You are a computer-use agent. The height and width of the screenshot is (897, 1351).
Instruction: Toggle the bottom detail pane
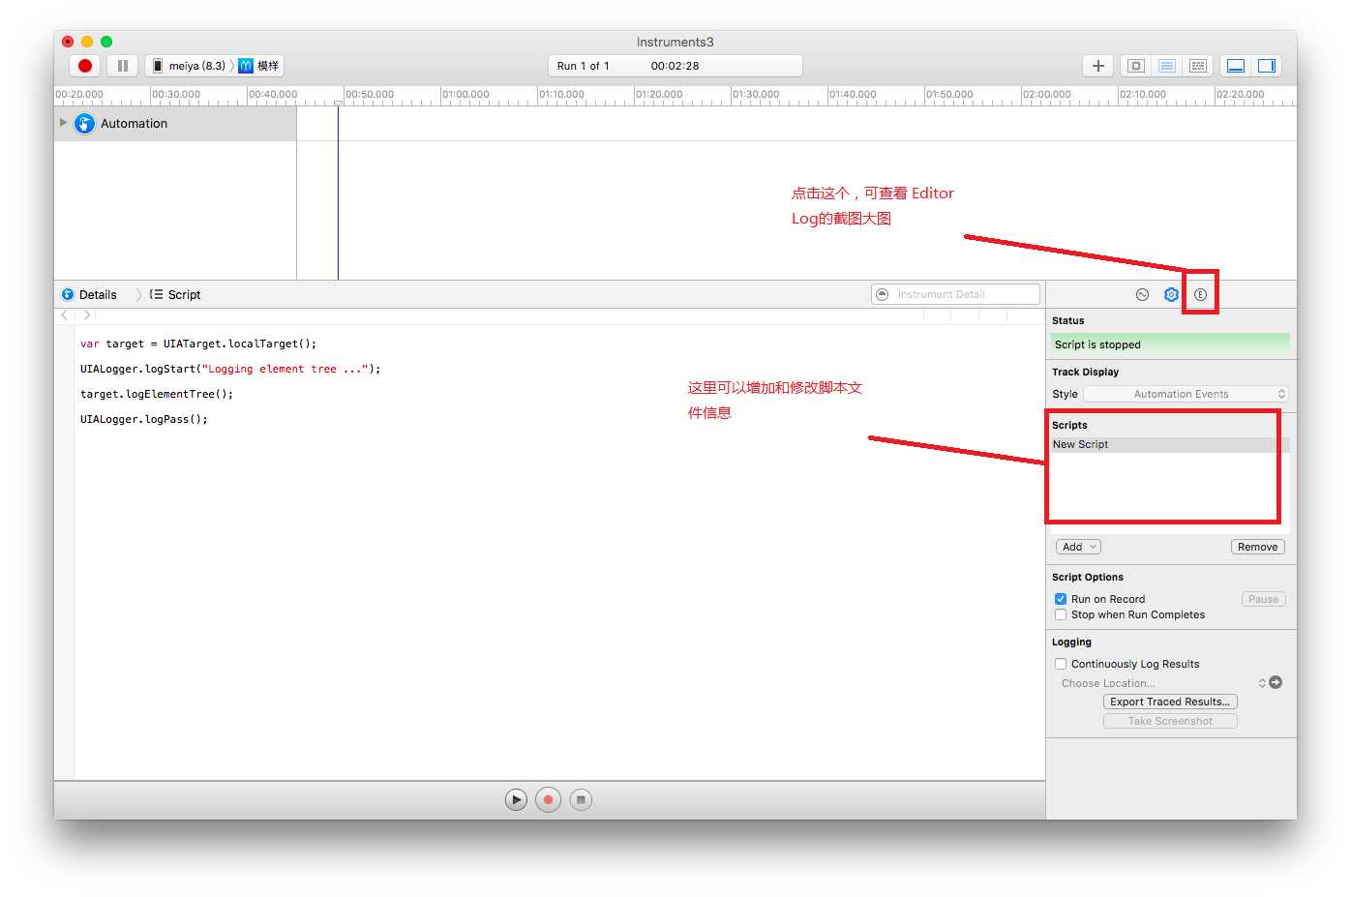pyautogui.click(x=1235, y=66)
